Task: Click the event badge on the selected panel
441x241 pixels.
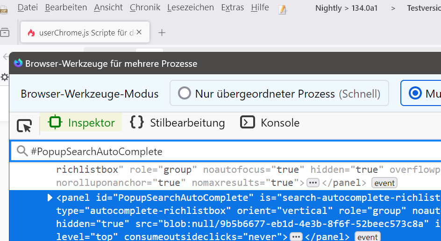Action: coord(367,237)
